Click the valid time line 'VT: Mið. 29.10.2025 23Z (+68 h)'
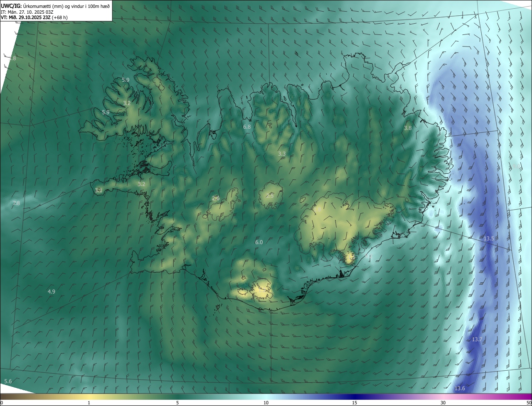The width and height of the screenshot is (532, 406). 34,17
